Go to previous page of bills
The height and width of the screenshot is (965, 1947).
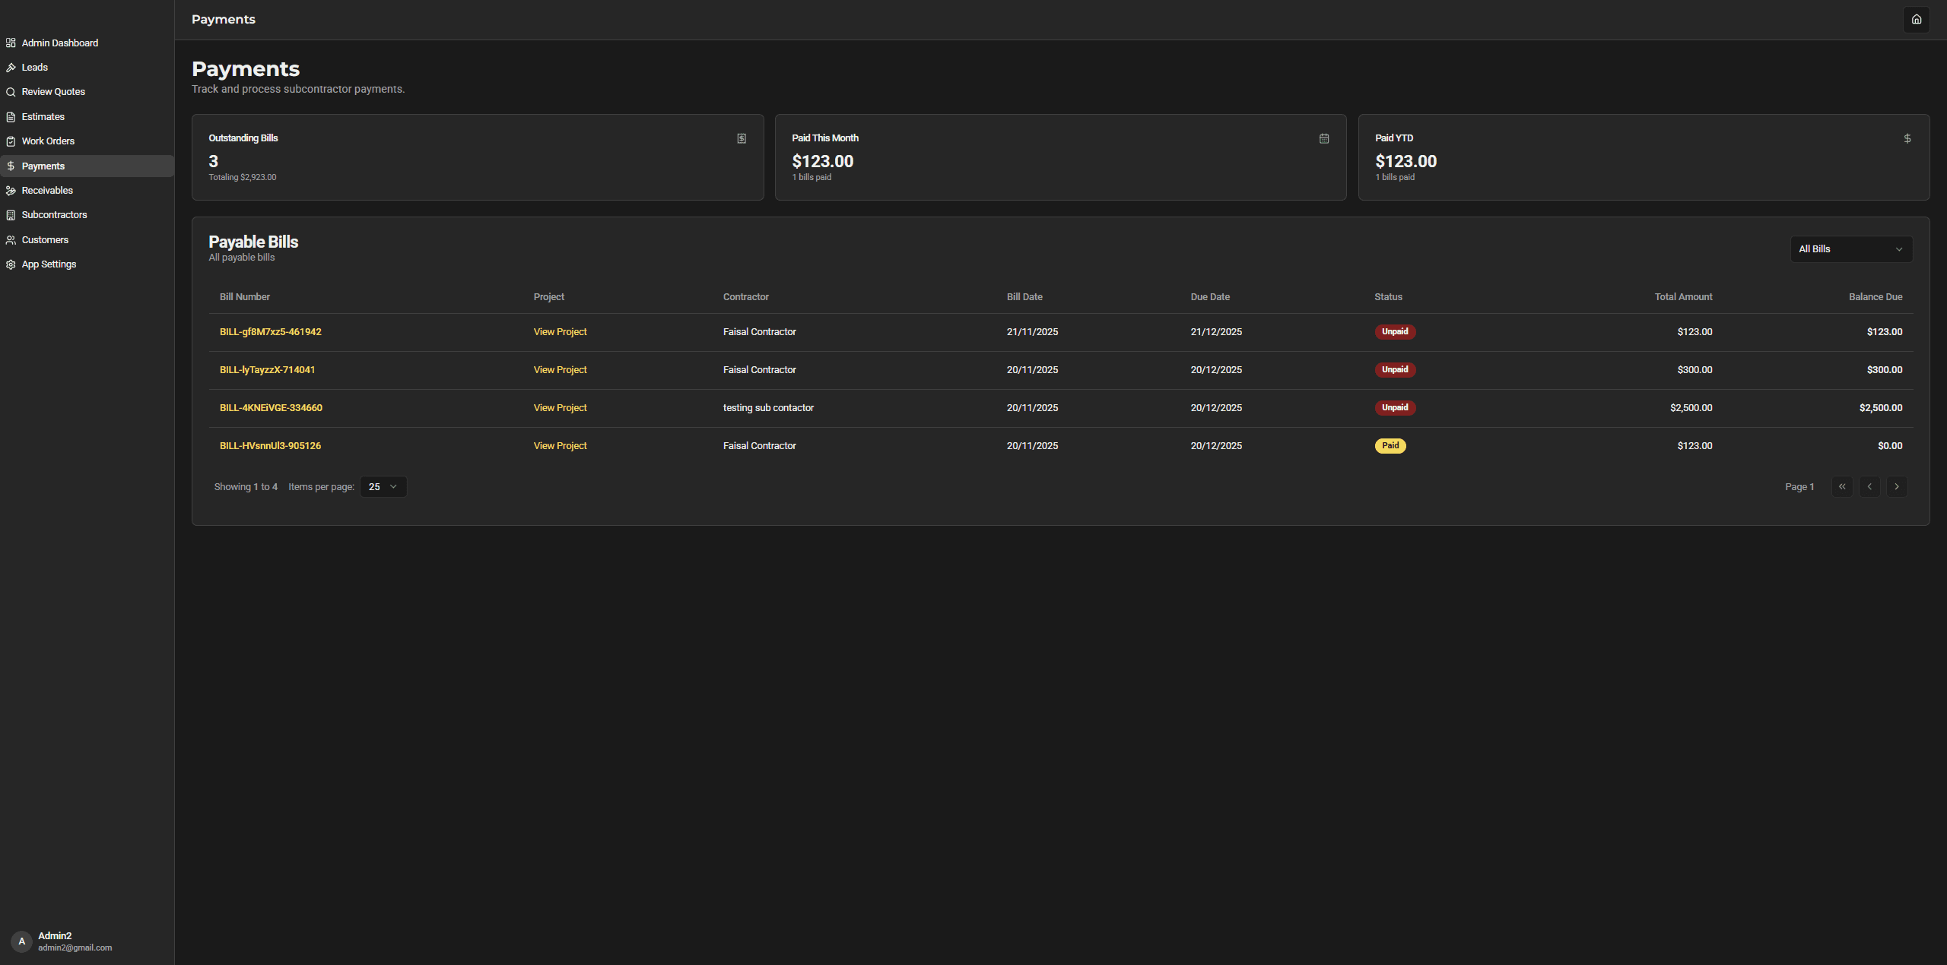click(1869, 487)
